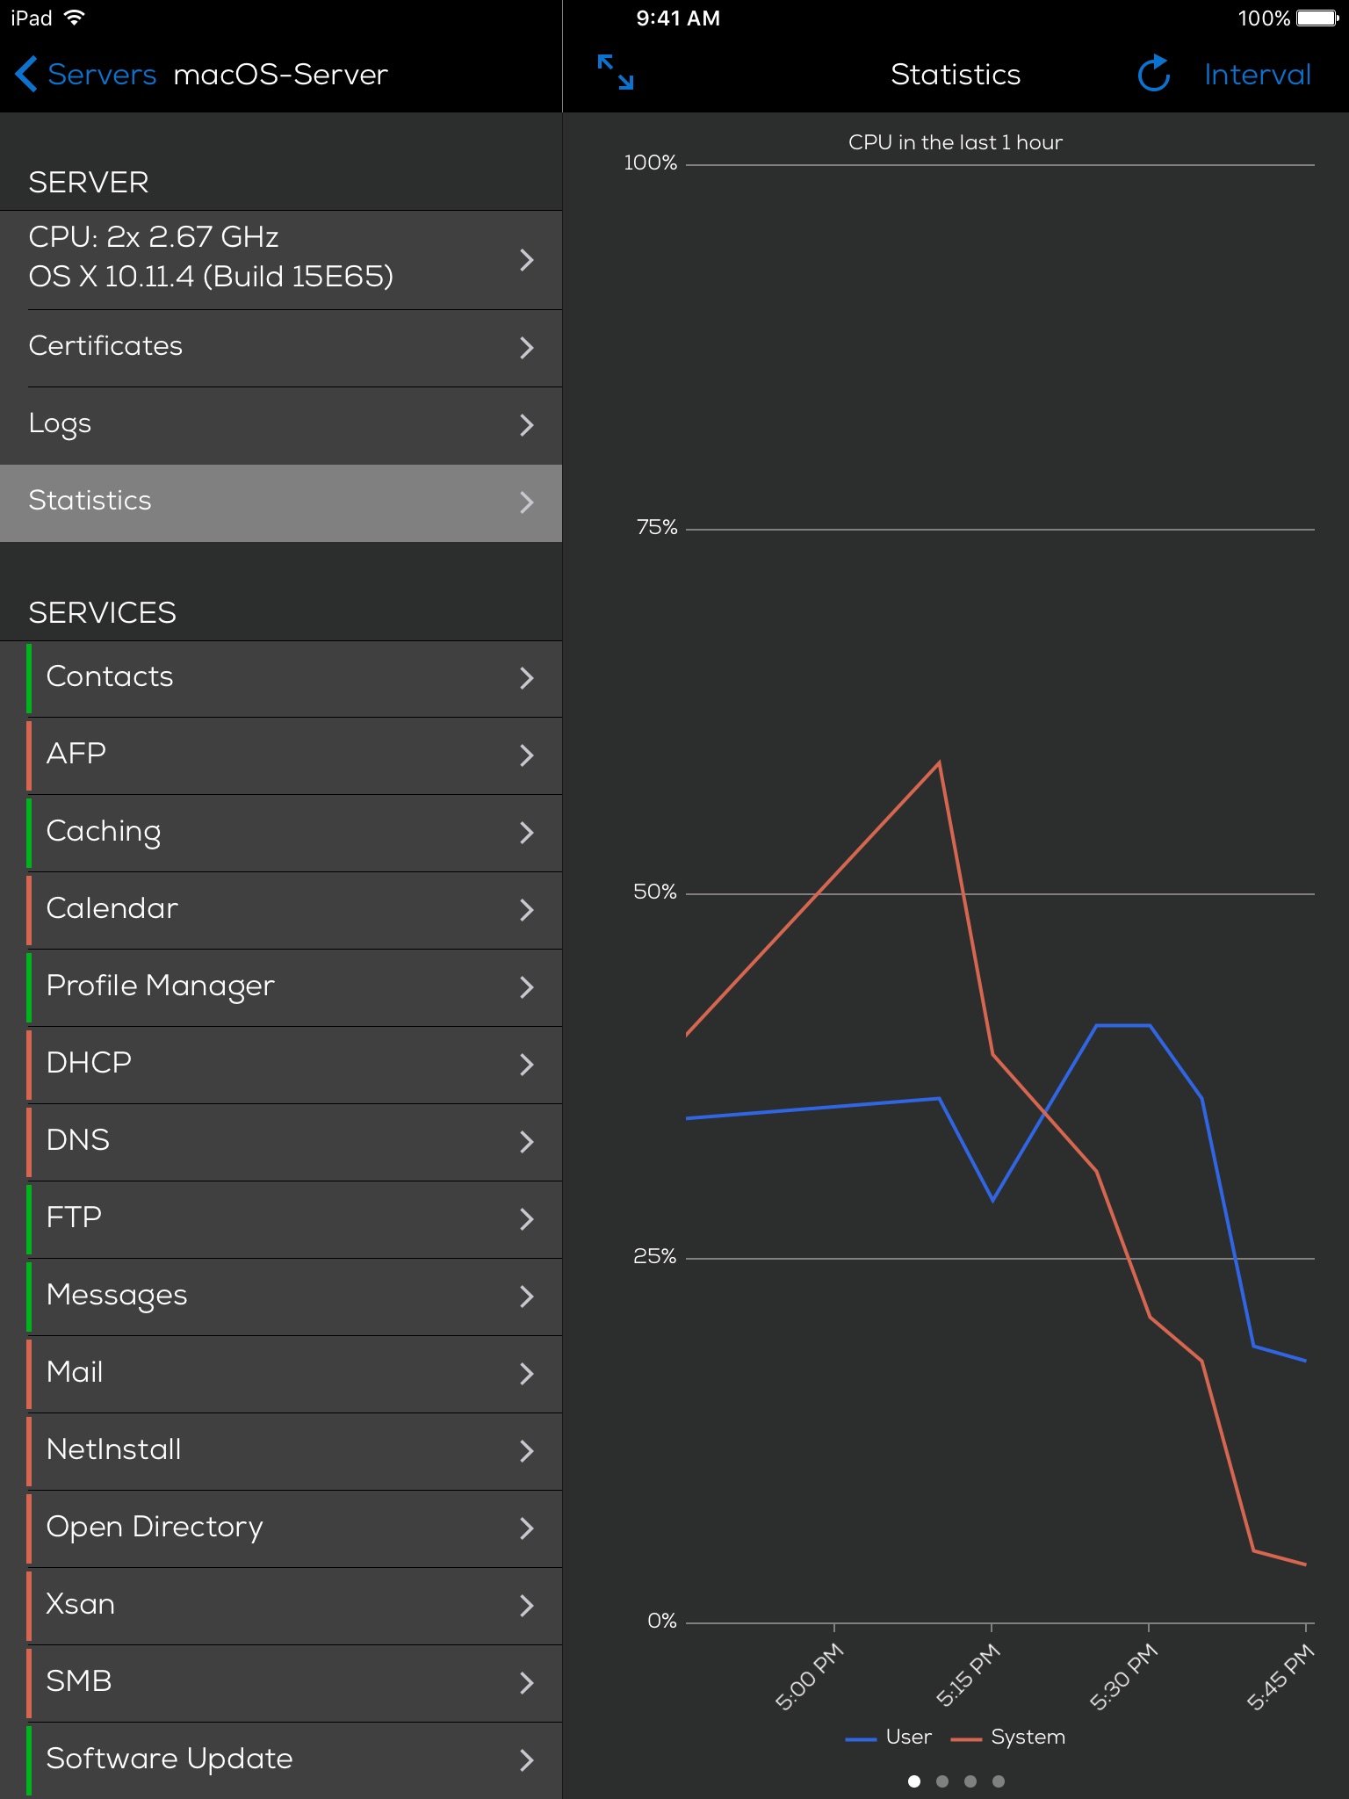Tap the blue back chevron icon
The height and width of the screenshot is (1799, 1349).
26,74
